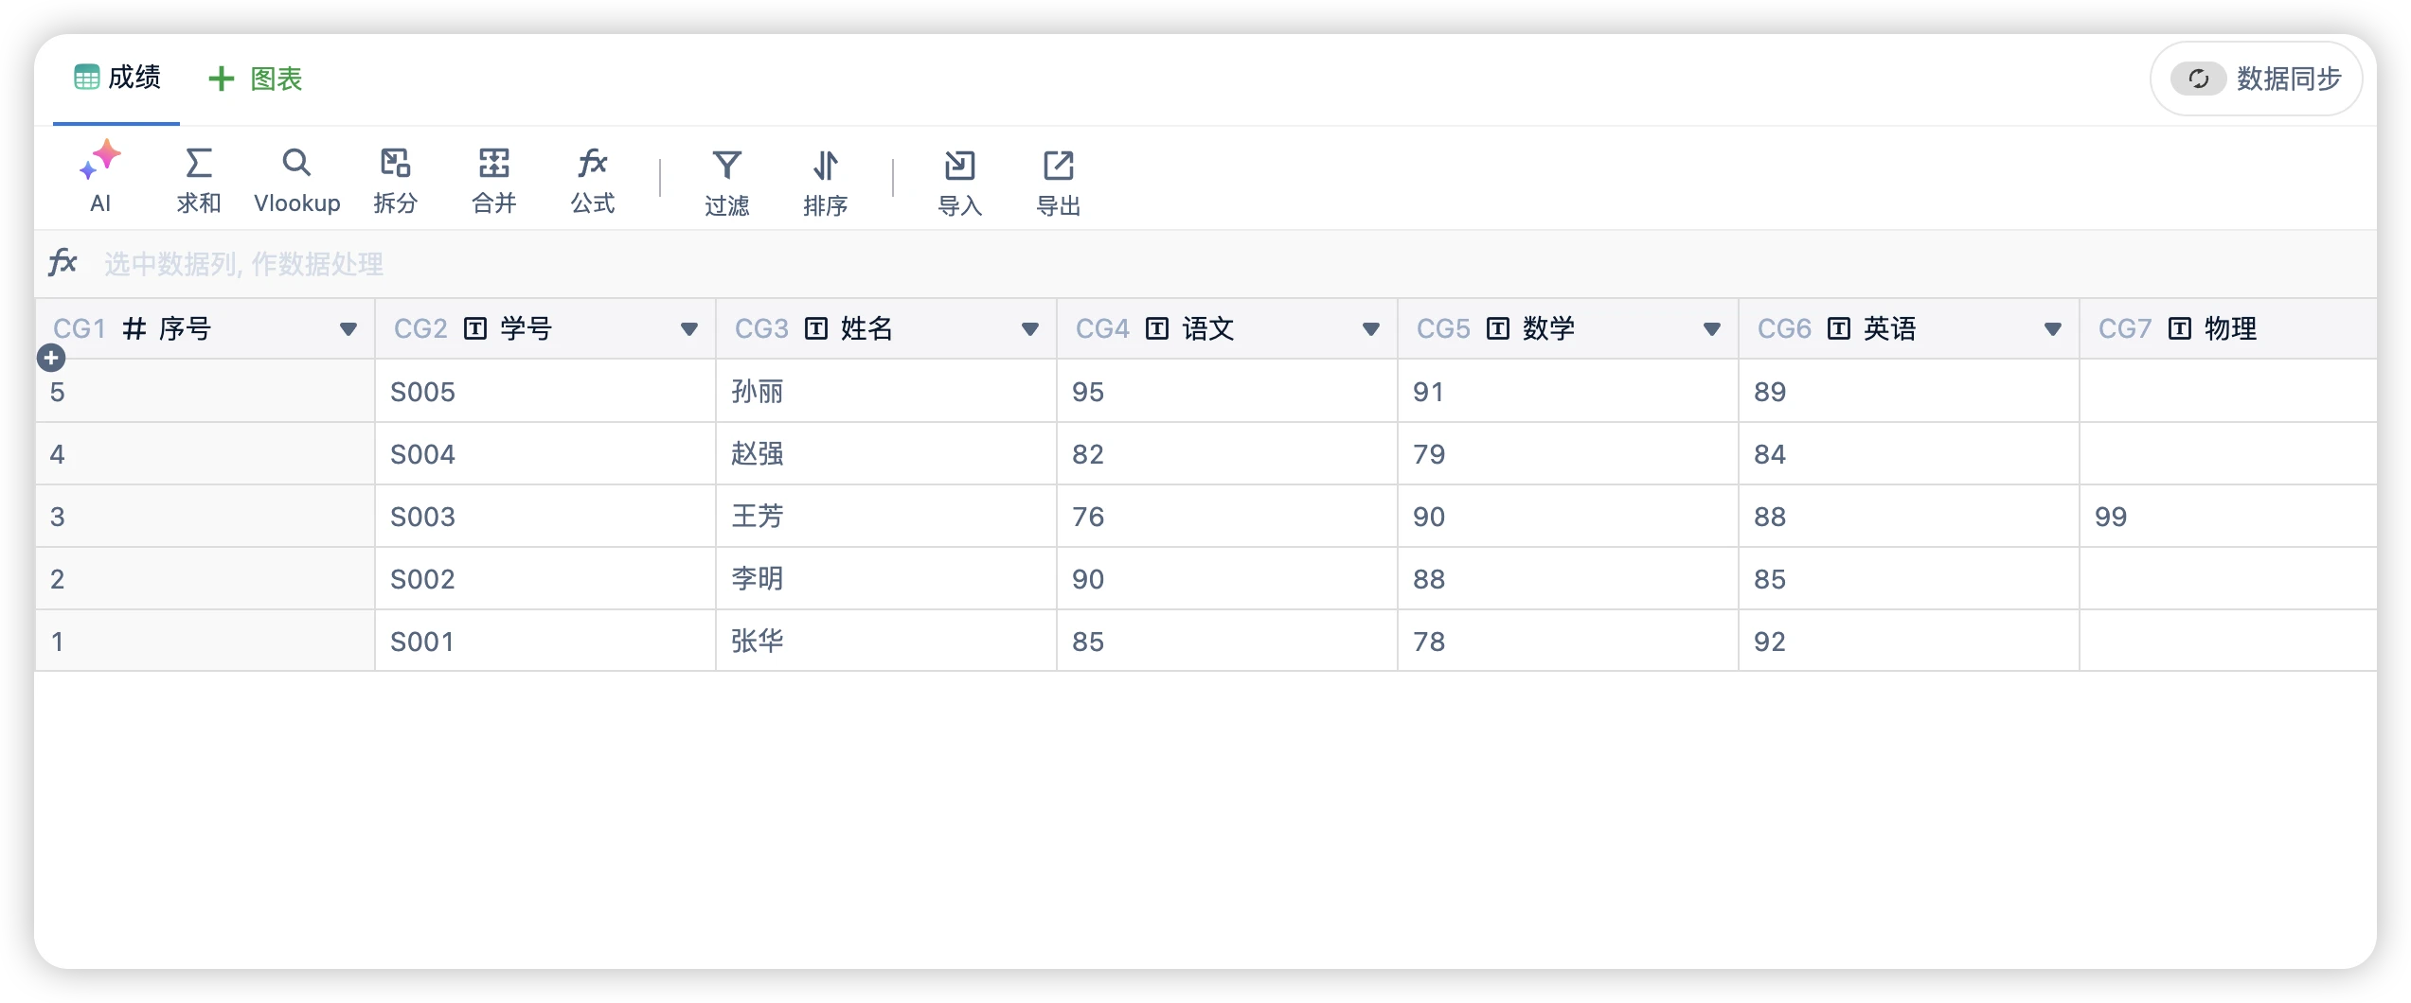This screenshot has height=1003, width=2411.
Task: Toggle the 数据同步 data sync switch
Action: click(2198, 79)
